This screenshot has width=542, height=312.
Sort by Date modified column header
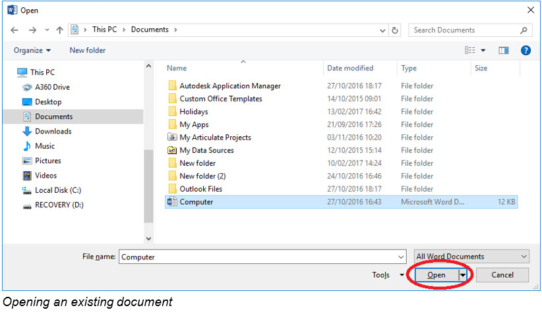click(350, 68)
